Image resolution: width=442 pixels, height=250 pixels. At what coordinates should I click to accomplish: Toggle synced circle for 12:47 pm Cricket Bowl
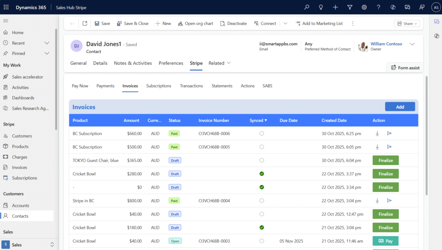(262, 214)
